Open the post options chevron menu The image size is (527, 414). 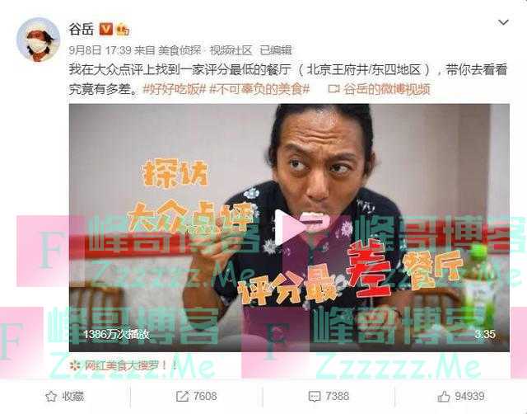tap(503, 23)
